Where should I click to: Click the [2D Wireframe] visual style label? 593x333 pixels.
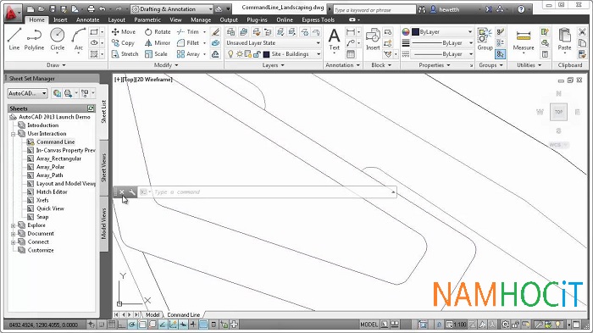click(x=153, y=80)
